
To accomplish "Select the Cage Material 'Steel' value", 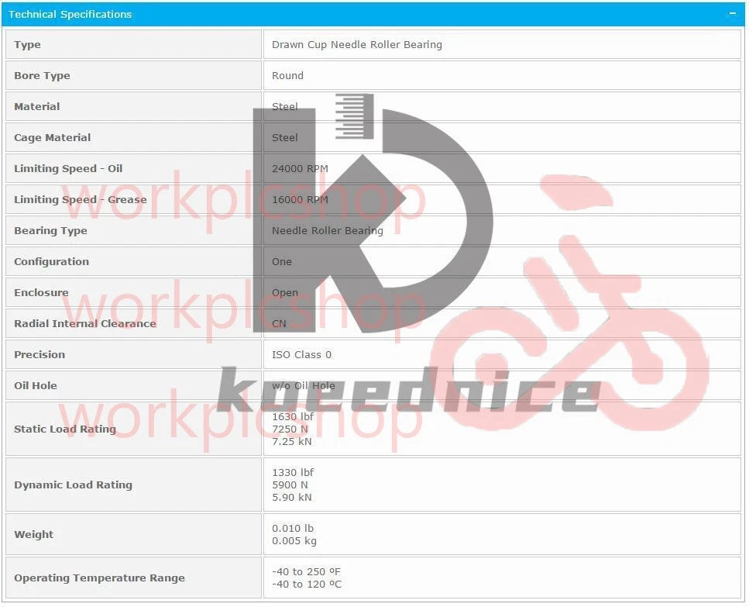I will point(285,138).
